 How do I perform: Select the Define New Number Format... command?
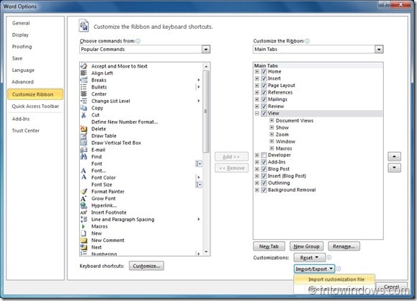point(125,122)
